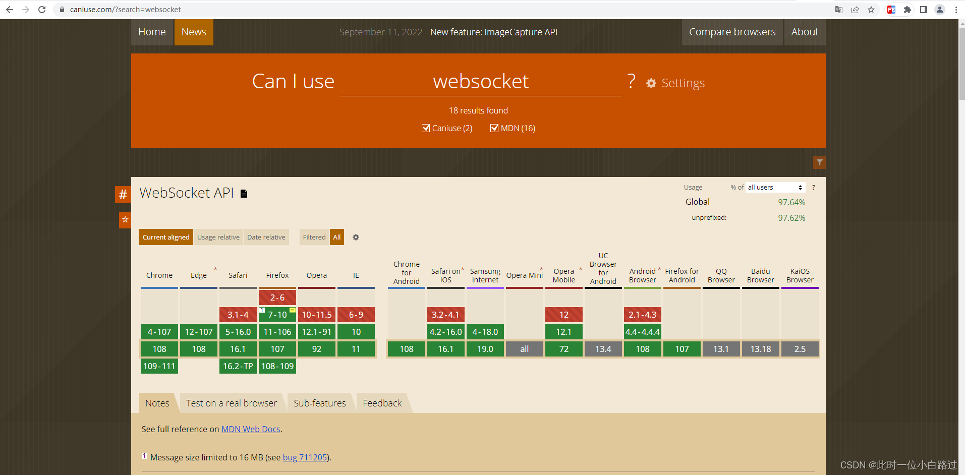This screenshot has height=475, width=965.
Task: Select the Filtered browsers option
Action: (x=314, y=237)
